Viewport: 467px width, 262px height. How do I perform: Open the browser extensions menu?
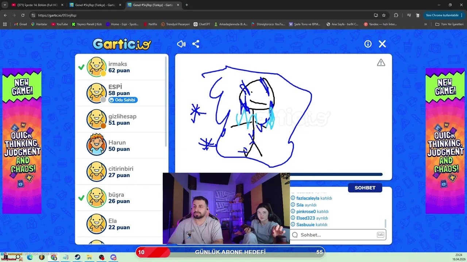pos(396,15)
